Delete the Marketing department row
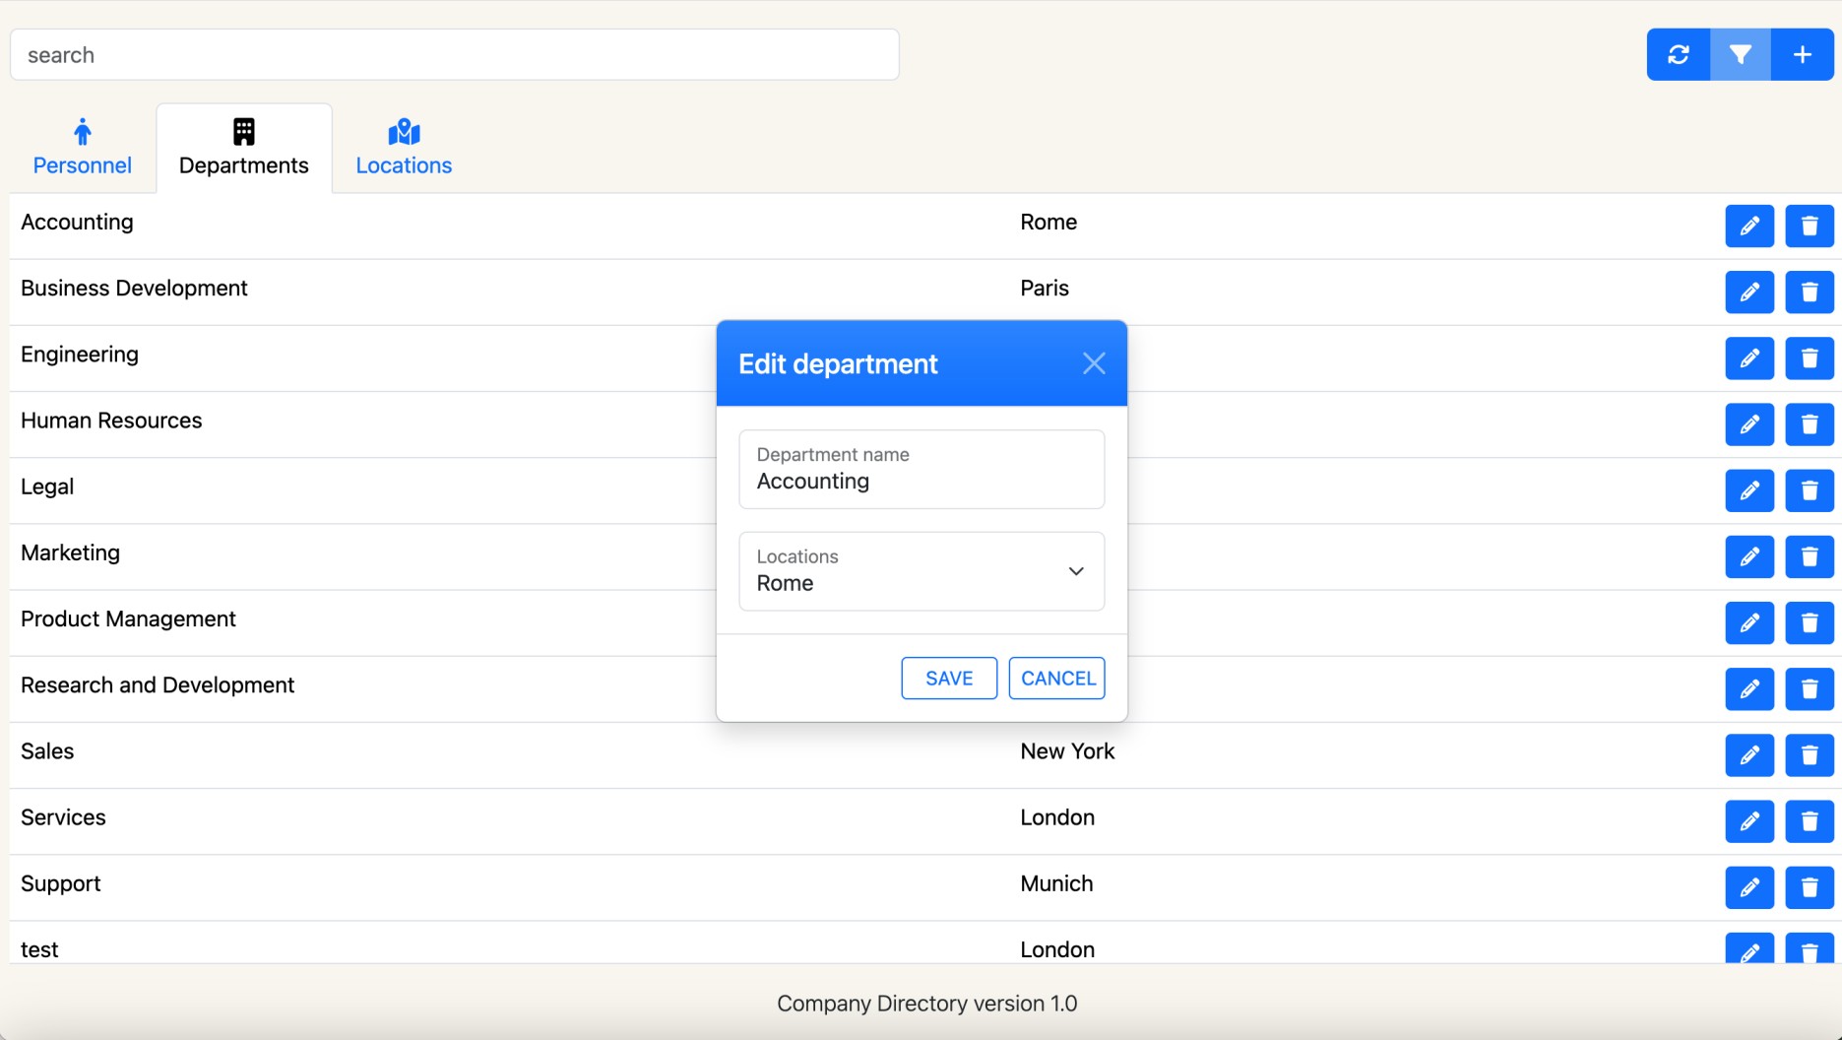The height and width of the screenshot is (1040, 1842). click(x=1809, y=556)
